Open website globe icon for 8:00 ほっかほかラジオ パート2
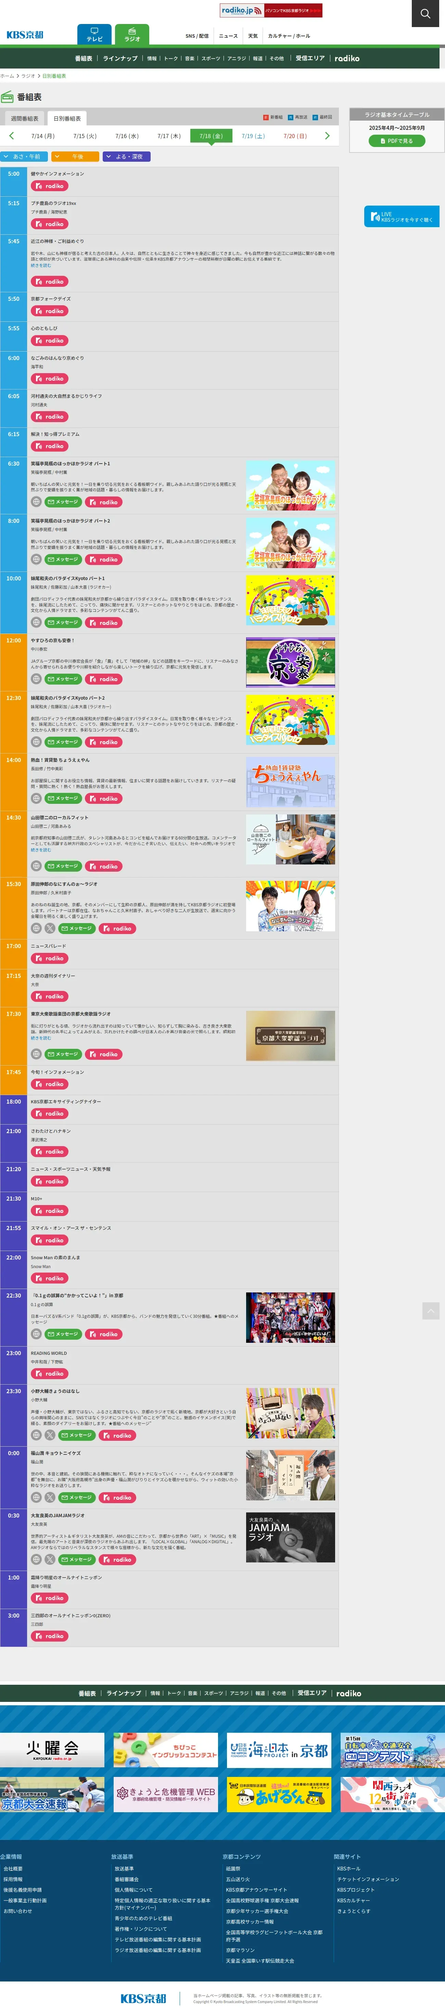 (36, 560)
